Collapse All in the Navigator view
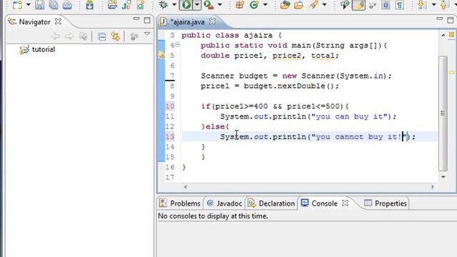Viewport: 457px width, 257px height. tap(101, 36)
